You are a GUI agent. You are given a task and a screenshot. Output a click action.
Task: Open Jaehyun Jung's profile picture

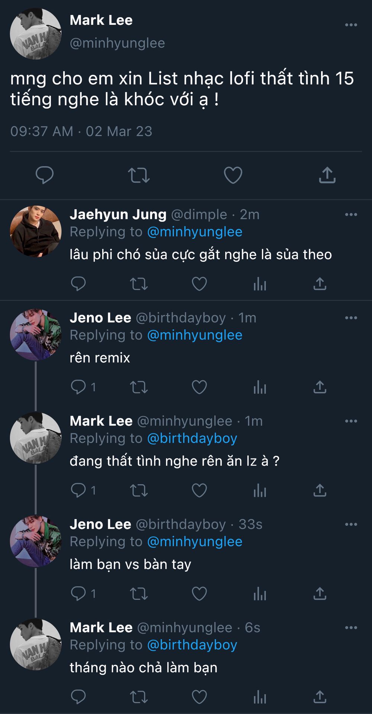click(36, 231)
